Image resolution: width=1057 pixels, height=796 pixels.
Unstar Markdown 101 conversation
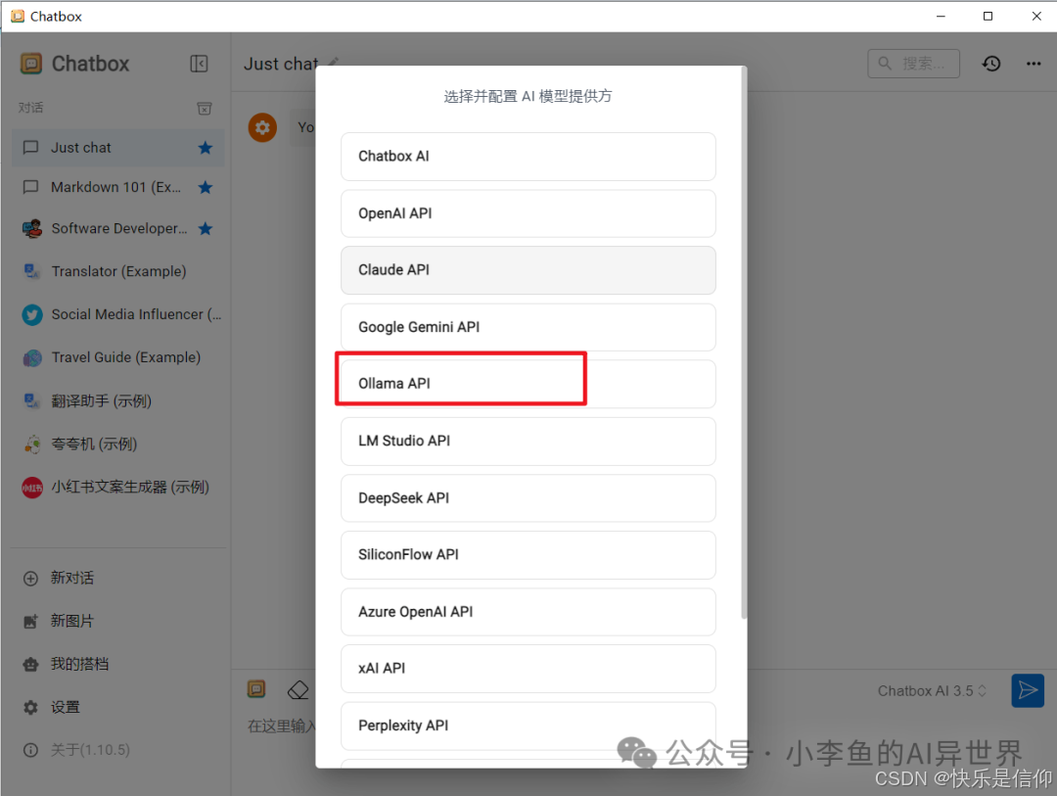(x=206, y=188)
